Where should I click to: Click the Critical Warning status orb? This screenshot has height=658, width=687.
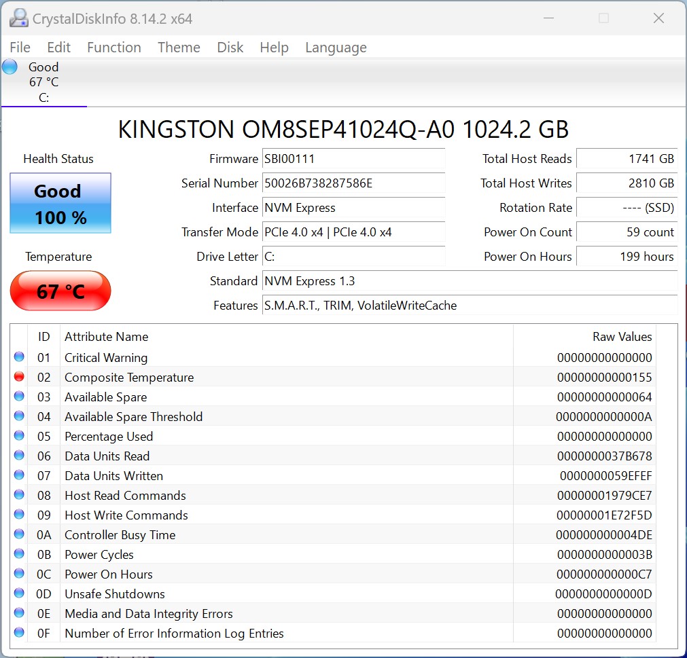[19, 357]
